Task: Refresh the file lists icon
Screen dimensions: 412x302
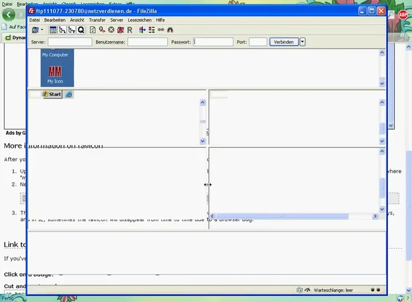Action: [92, 30]
